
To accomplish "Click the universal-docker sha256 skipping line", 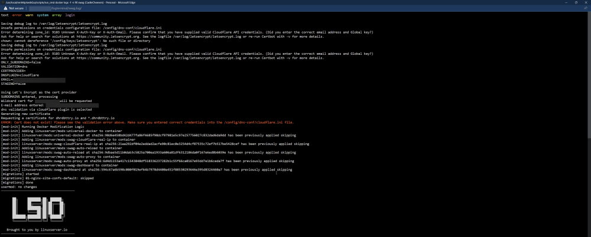I will pos(148,135).
